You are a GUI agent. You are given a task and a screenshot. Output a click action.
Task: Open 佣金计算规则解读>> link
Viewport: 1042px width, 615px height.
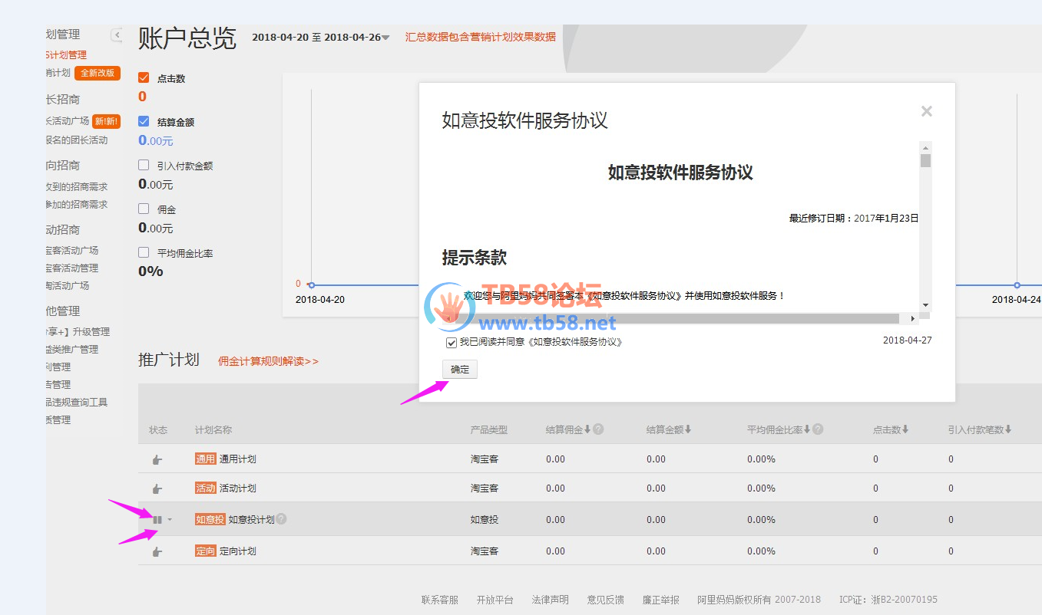[268, 361]
